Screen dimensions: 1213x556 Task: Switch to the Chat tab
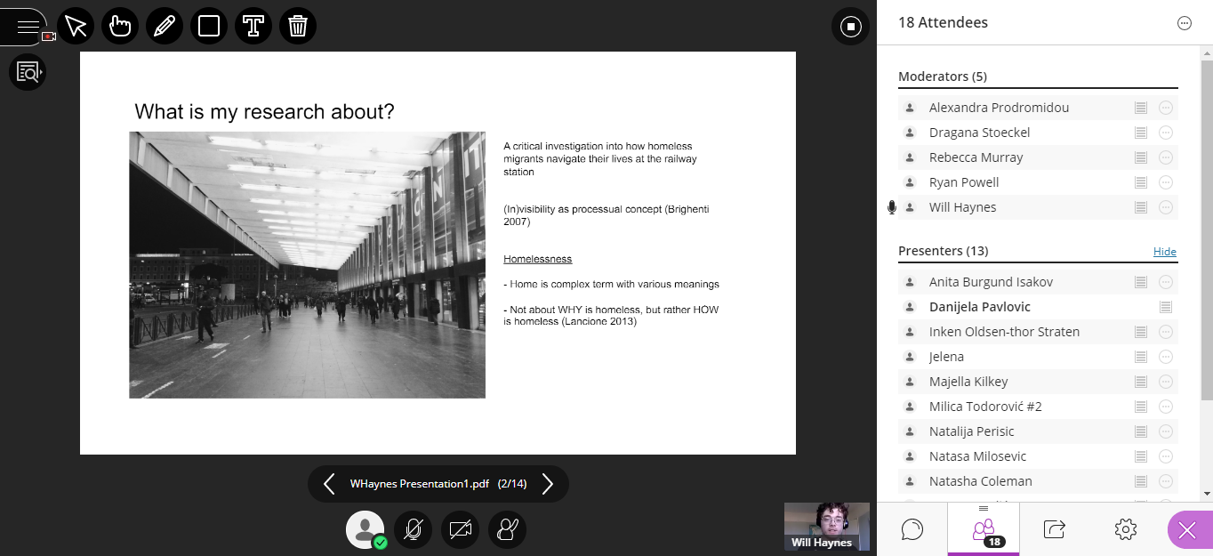[912, 529]
